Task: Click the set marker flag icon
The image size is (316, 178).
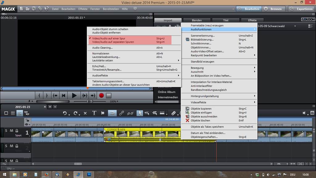Action: (x=103, y=113)
